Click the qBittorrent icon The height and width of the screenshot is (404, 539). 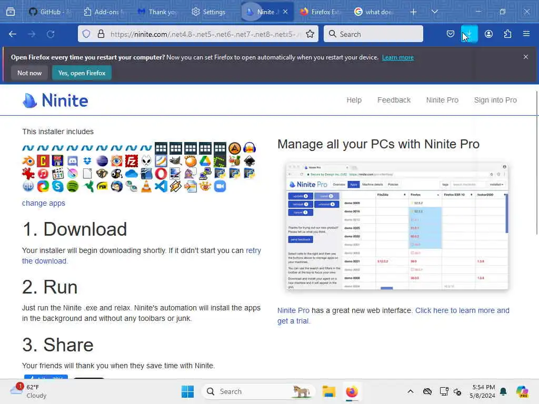[x=28, y=186]
